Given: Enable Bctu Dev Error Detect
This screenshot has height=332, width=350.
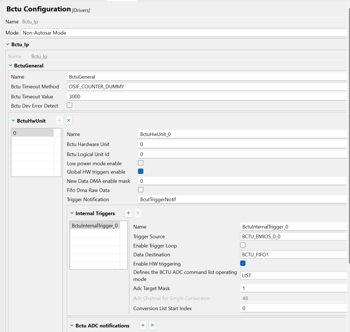Looking at the screenshot, I should point(69,105).
